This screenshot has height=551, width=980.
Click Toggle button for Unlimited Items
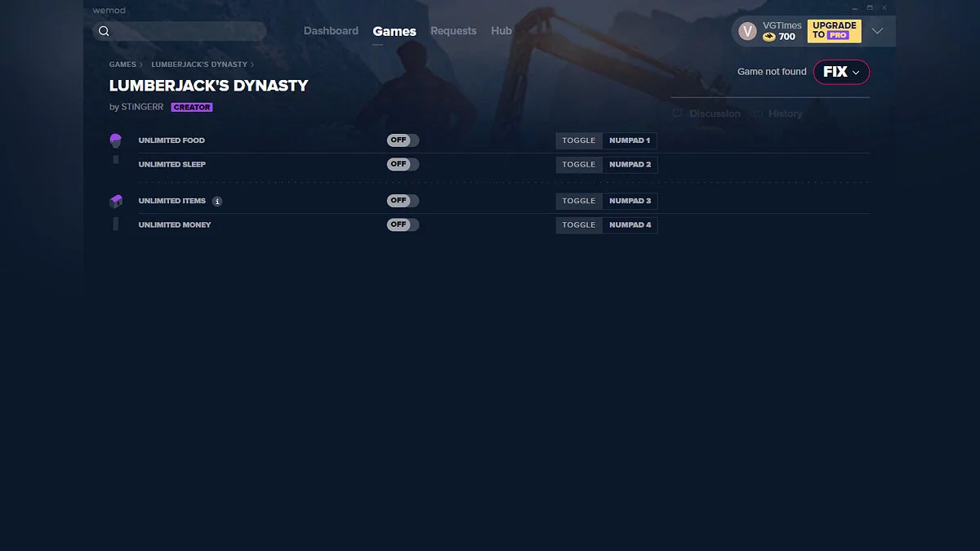(579, 201)
